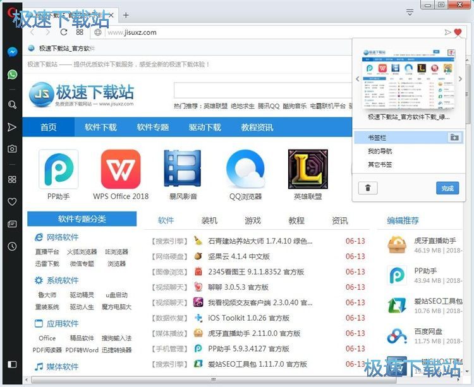Open 火狐浏览器 link
The height and width of the screenshot is (387, 474).
pyautogui.click(x=82, y=252)
